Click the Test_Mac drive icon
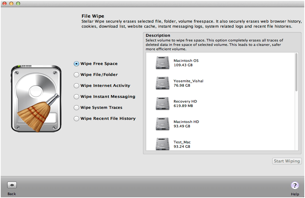This screenshot has height=198, width=305. tap(162, 144)
